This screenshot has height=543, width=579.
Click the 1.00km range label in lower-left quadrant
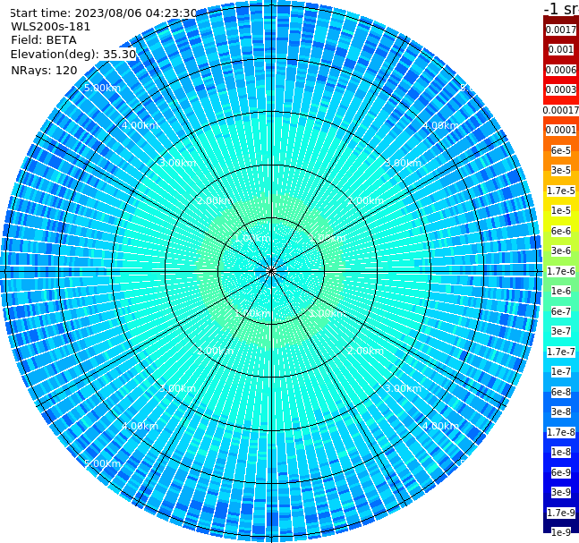tap(253, 313)
